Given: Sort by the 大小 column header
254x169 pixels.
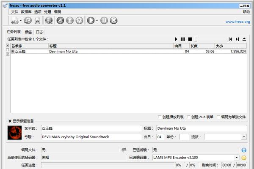Looking at the screenshot, I should [x=231, y=46].
